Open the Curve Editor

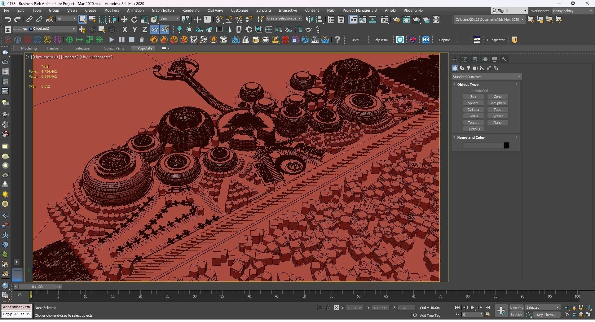pos(363,20)
